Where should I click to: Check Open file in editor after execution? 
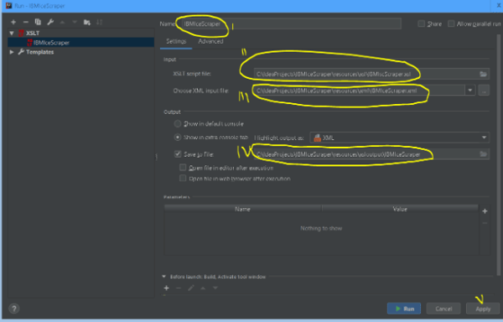pos(183,168)
